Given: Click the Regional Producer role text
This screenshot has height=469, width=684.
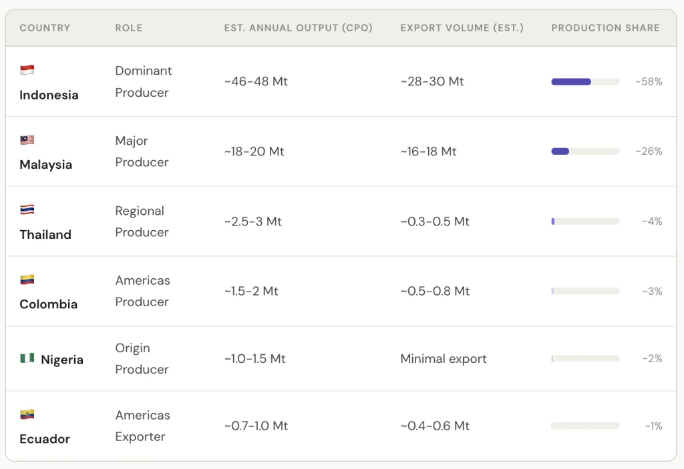Looking at the screenshot, I should [142, 221].
